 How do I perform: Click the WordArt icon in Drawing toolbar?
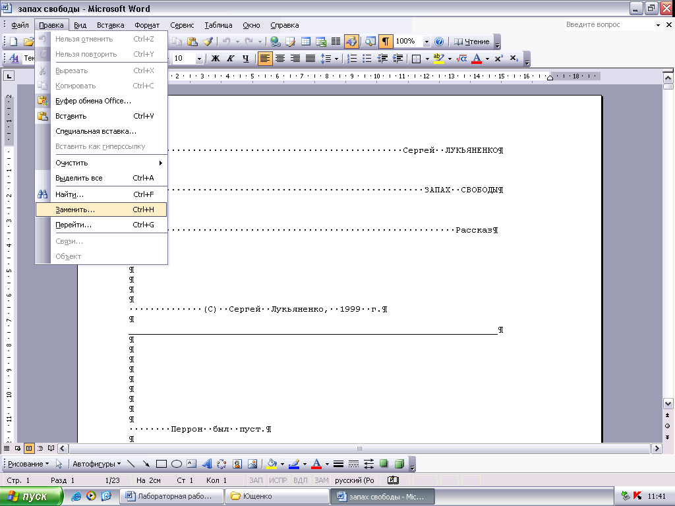(206, 464)
